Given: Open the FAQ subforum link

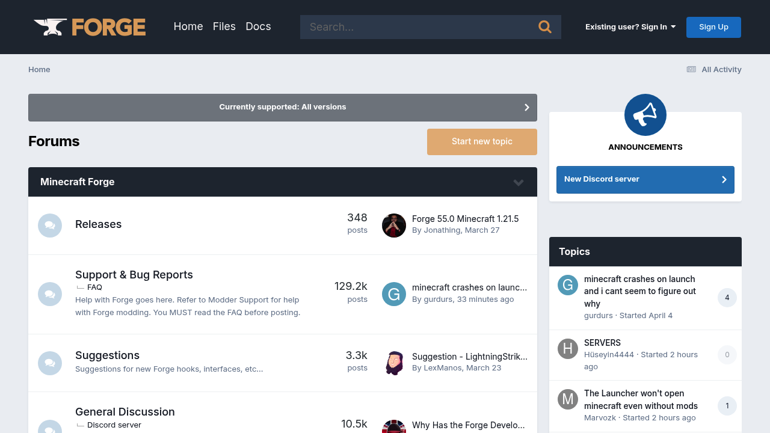Looking at the screenshot, I should [x=94, y=287].
